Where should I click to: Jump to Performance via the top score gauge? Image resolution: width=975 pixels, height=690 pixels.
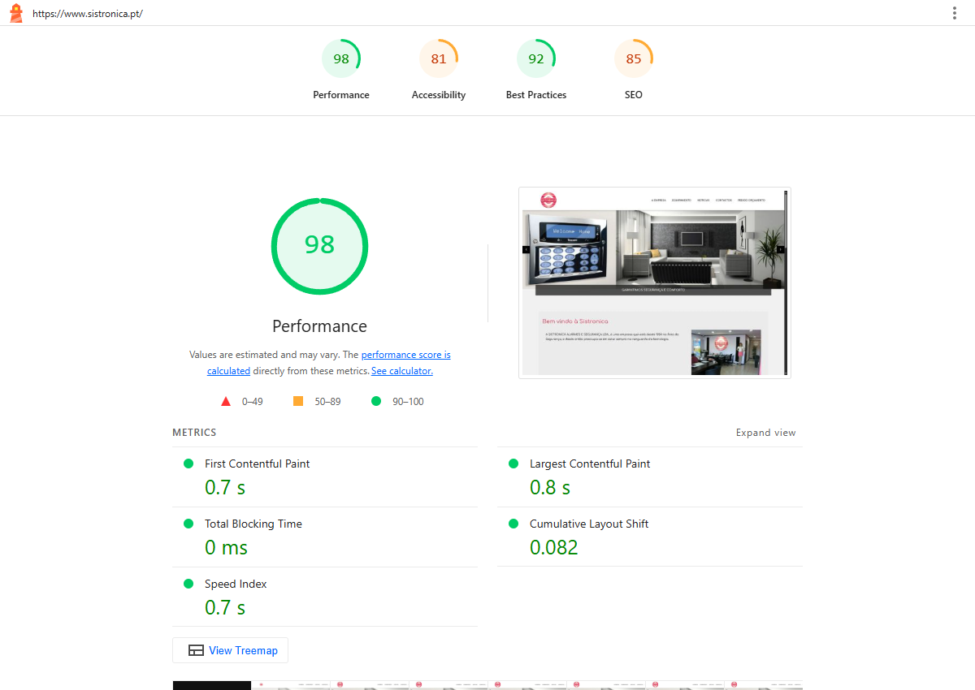(341, 70)
